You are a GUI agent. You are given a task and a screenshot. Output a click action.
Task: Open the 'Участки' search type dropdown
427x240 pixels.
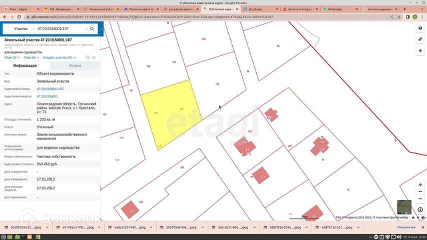(25, 29)
